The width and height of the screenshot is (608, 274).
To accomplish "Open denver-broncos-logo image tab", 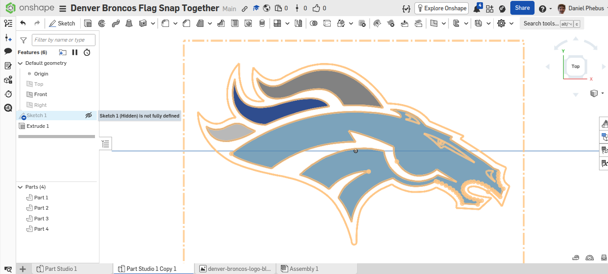I will tap(235, 269).
